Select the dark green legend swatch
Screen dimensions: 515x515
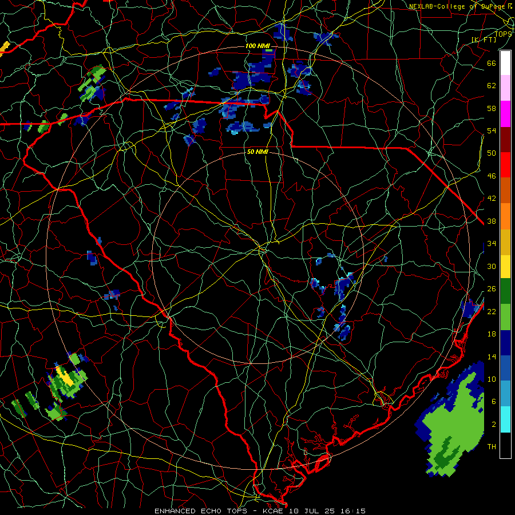coord(505,291)
